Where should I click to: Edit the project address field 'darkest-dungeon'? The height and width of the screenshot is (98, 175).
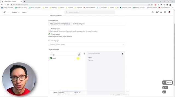tap(98, 24)
